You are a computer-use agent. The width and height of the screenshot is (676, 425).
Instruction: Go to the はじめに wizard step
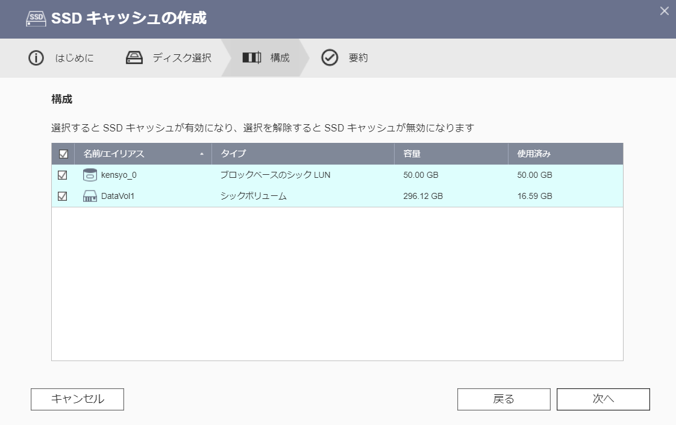coord(74,58)
